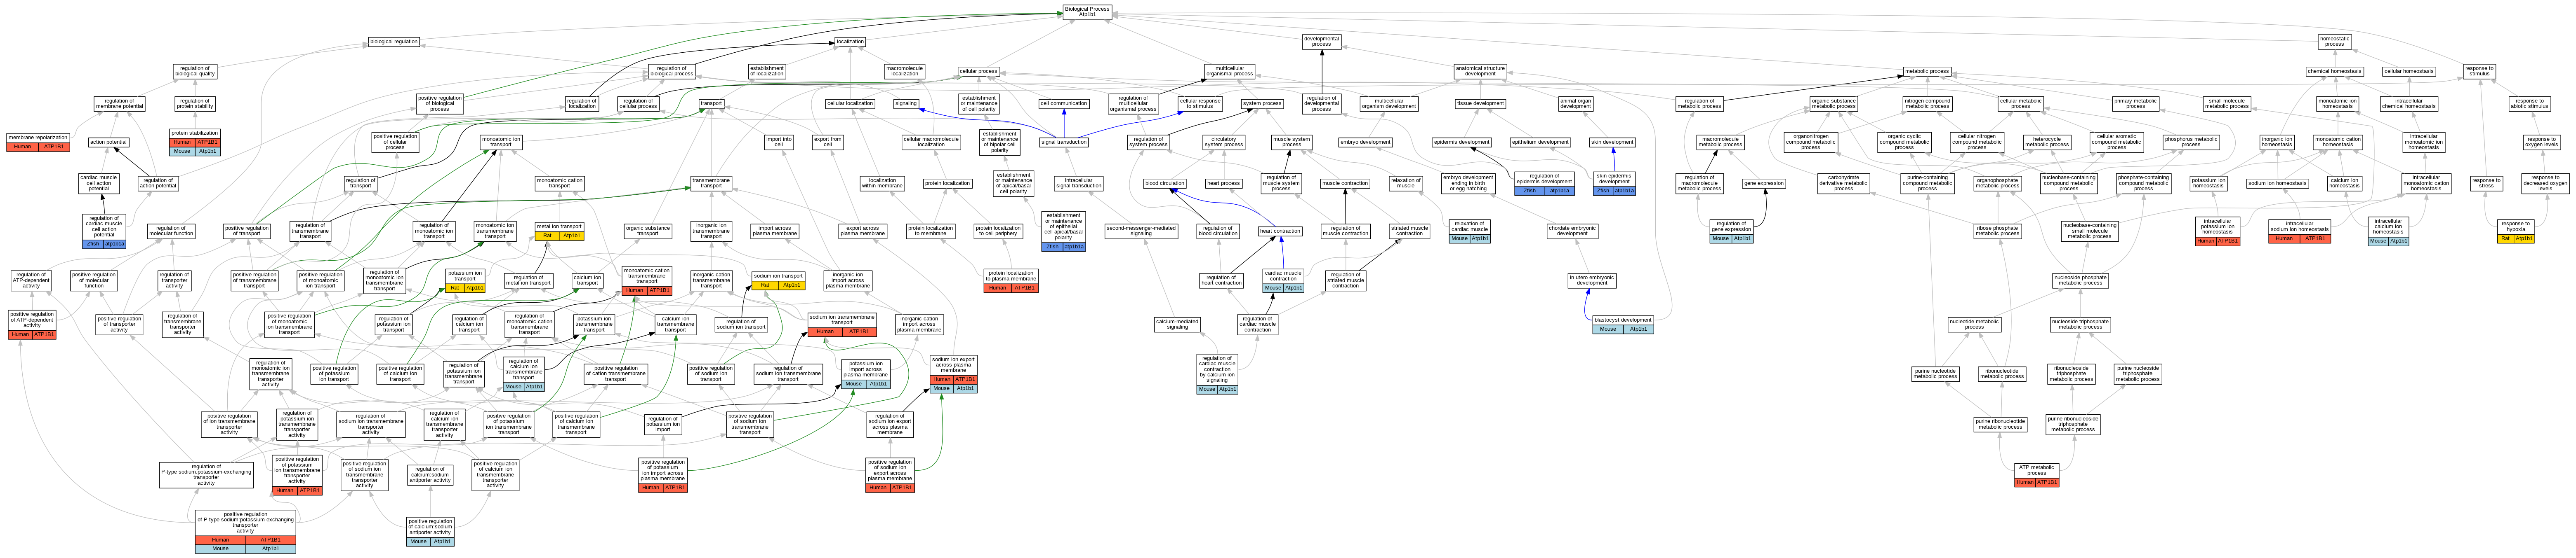Screen dimensions: 2576x558
Task: Select "response to decreased oxygen levels" node
Action: (2545, 184)
